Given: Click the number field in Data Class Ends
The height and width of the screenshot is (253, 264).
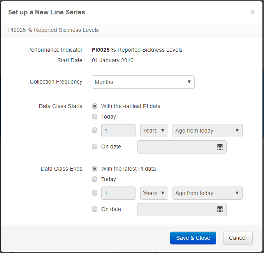Looking at the screenshot, I should (118, 193).
